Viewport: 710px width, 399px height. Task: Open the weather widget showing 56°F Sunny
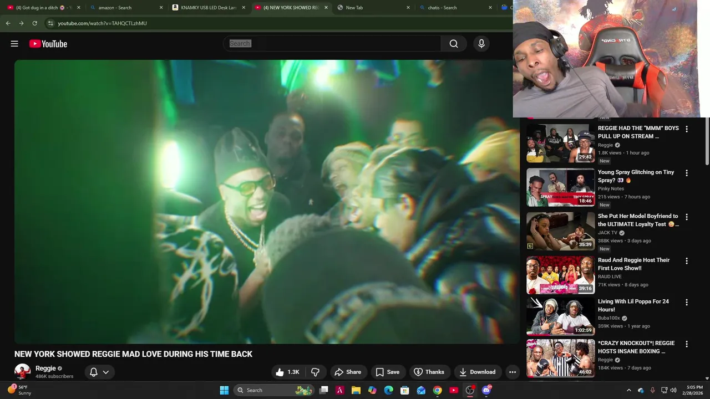coord(20,390)
